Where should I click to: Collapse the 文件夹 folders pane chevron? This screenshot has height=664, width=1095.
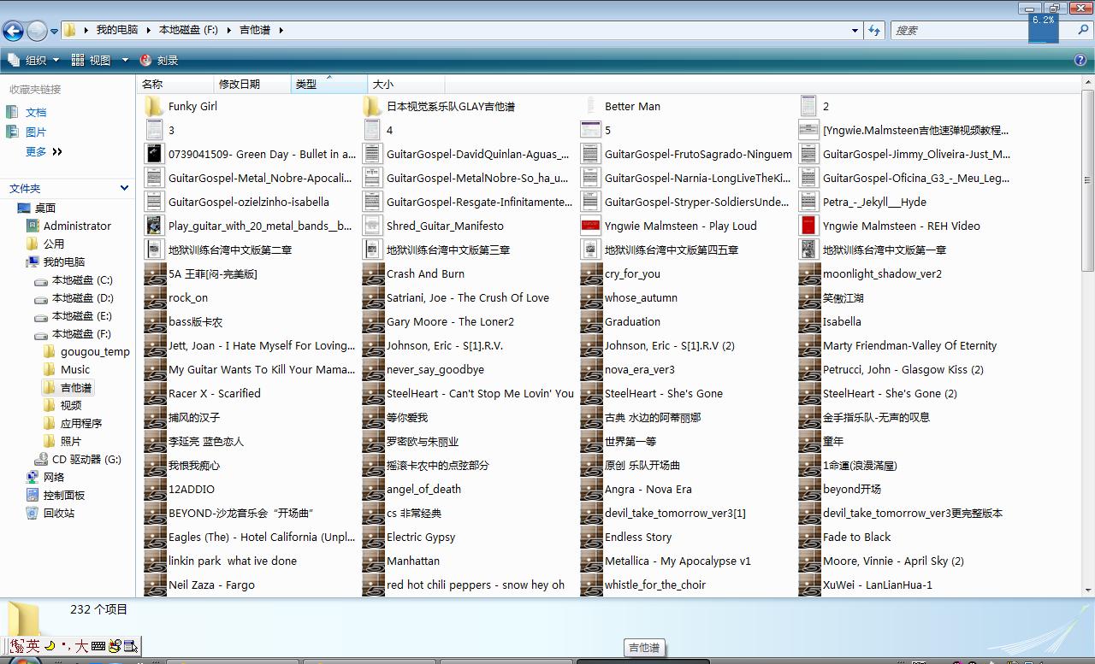[x=124, y=188]
